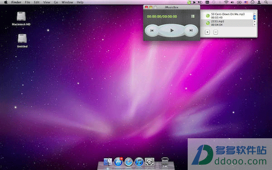The height and width of the screenshot is (170, 272).
Task: Open the Help menu
Action: click(x=80, y=2)
